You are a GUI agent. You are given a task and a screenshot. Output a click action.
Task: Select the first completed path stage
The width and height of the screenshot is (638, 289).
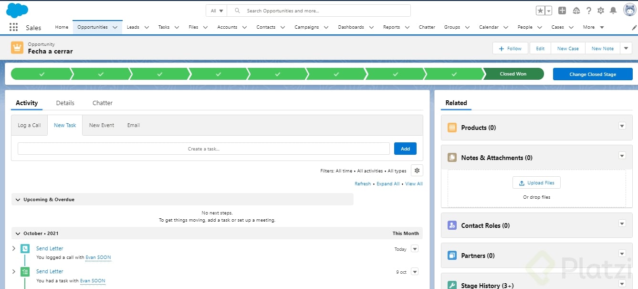click(41, 74)
